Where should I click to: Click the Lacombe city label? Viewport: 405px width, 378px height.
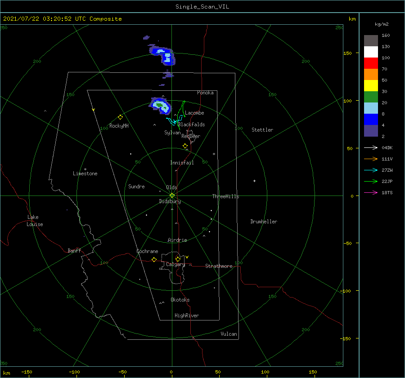pos(194,113)
